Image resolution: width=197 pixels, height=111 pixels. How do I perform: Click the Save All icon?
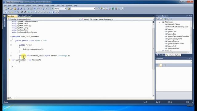click(x=21, y=9)
